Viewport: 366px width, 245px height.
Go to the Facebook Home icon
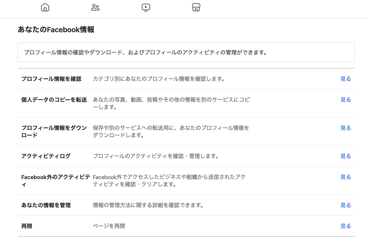pos(45,7)
